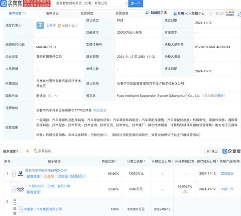This screenshot has height=216, width=241.
Task: Open the 应用 dropdown menu
Action: [180, 14]
